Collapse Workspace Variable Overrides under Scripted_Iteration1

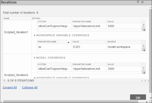pos(35,35)
